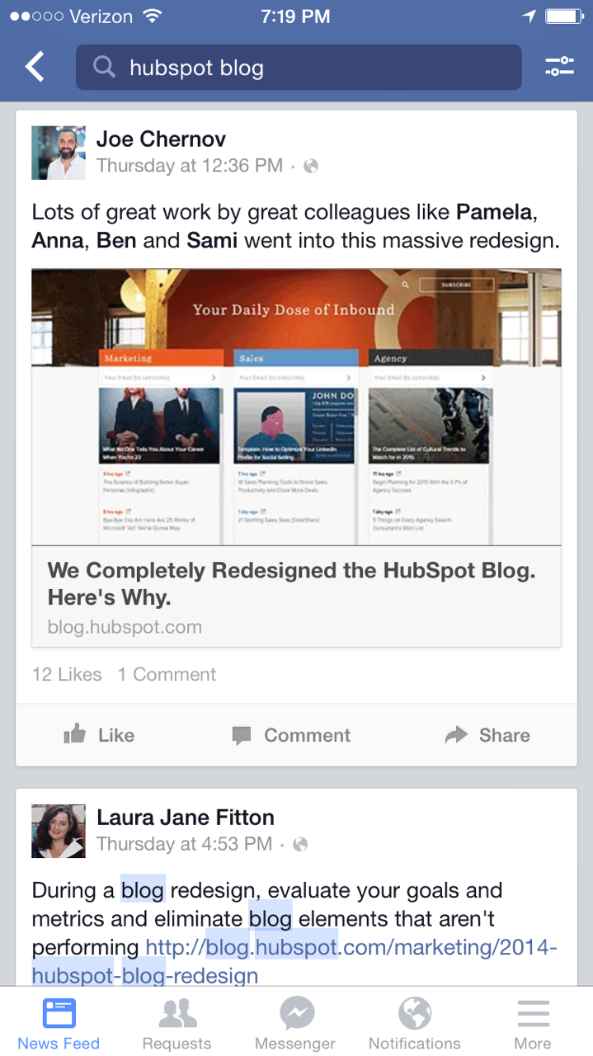Open timestamp Thursday at 12:36 PM
The image size is (593, 1056).
pos(190,166)
